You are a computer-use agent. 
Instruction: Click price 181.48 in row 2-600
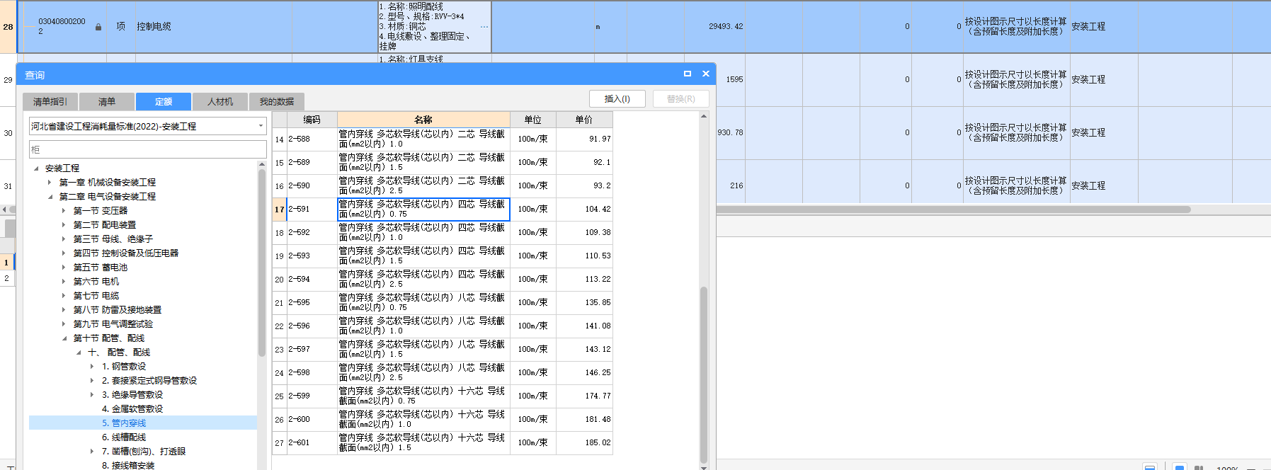(598, 419)
